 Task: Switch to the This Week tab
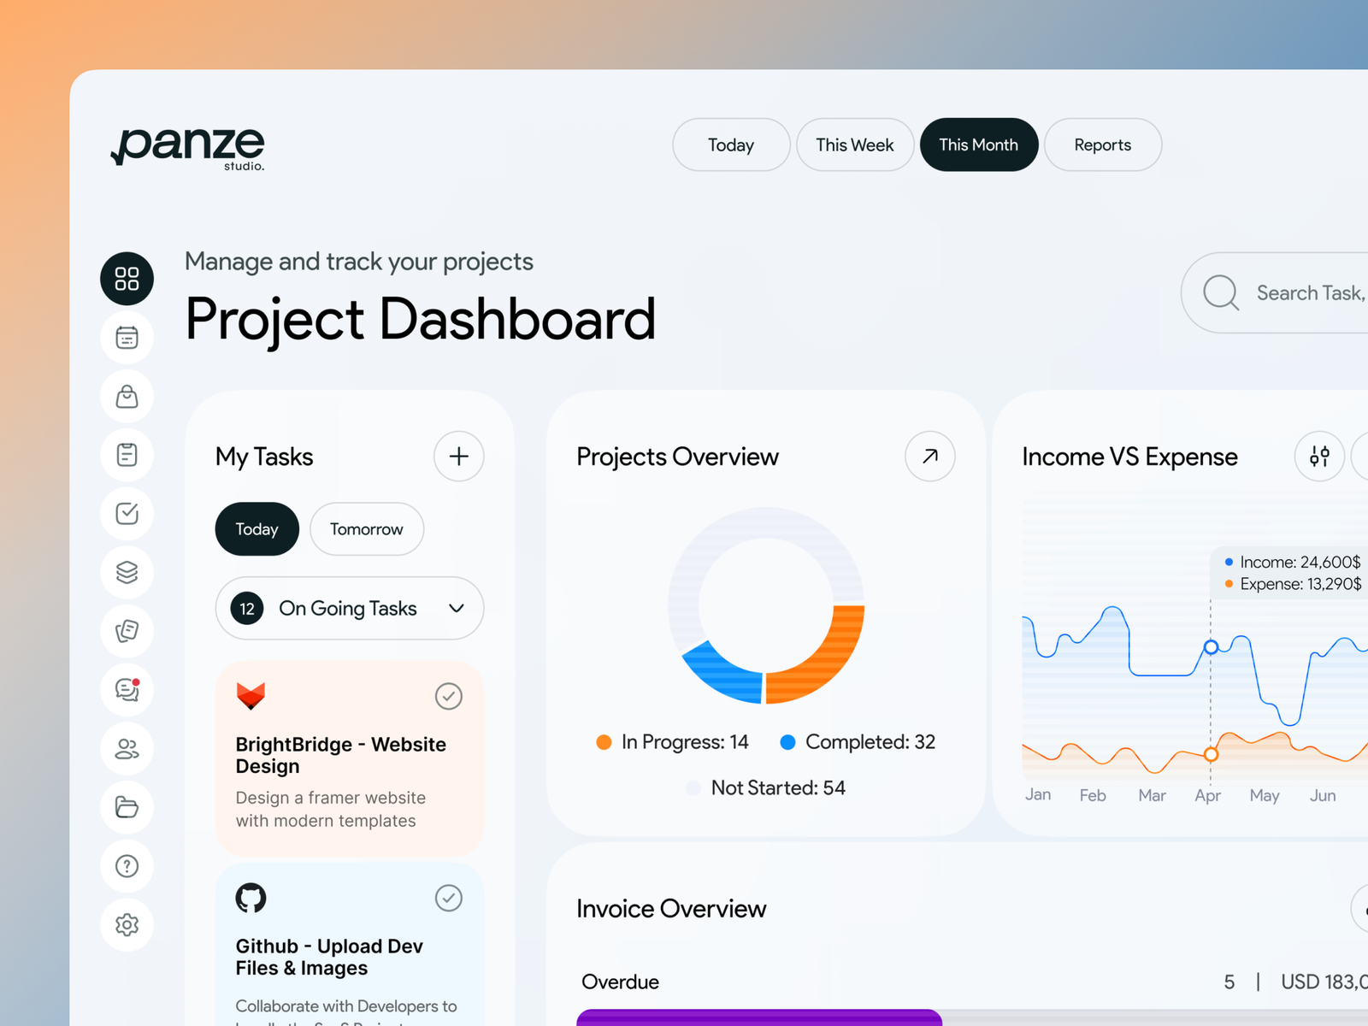point(854,144)
